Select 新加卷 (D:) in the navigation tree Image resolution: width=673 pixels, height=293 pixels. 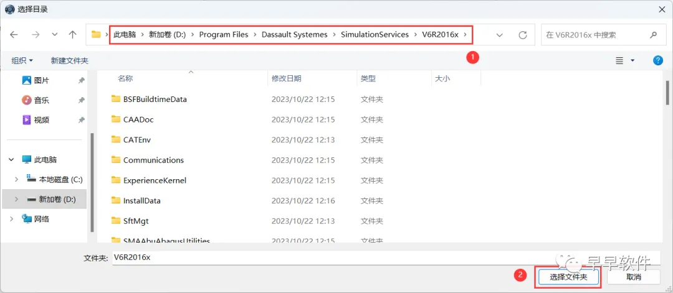point(57,199)
